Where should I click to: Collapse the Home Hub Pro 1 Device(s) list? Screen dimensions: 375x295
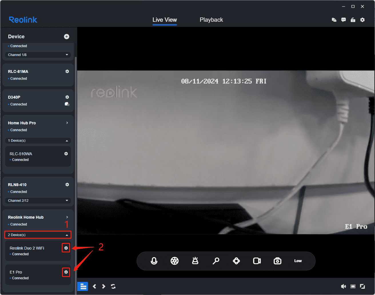38,141
